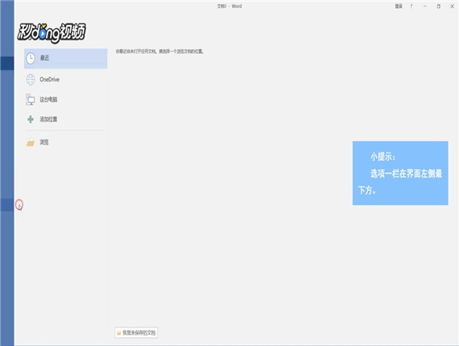This screenshot has height=346, width=459.
Task: Select the 最近 (Recent) location
Action: point(65,58)
